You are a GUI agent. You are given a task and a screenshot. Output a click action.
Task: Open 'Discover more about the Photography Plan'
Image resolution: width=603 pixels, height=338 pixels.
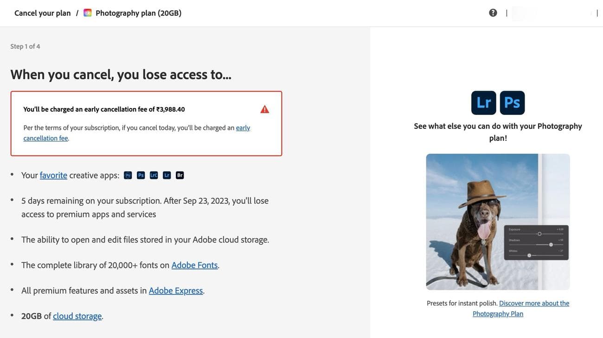pos(534,303)
